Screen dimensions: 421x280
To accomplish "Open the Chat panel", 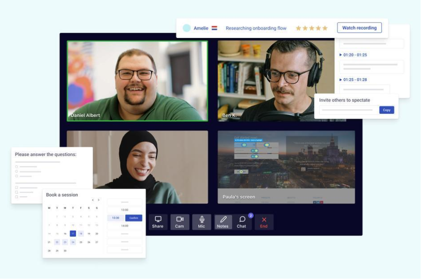I will click(242, 222).
